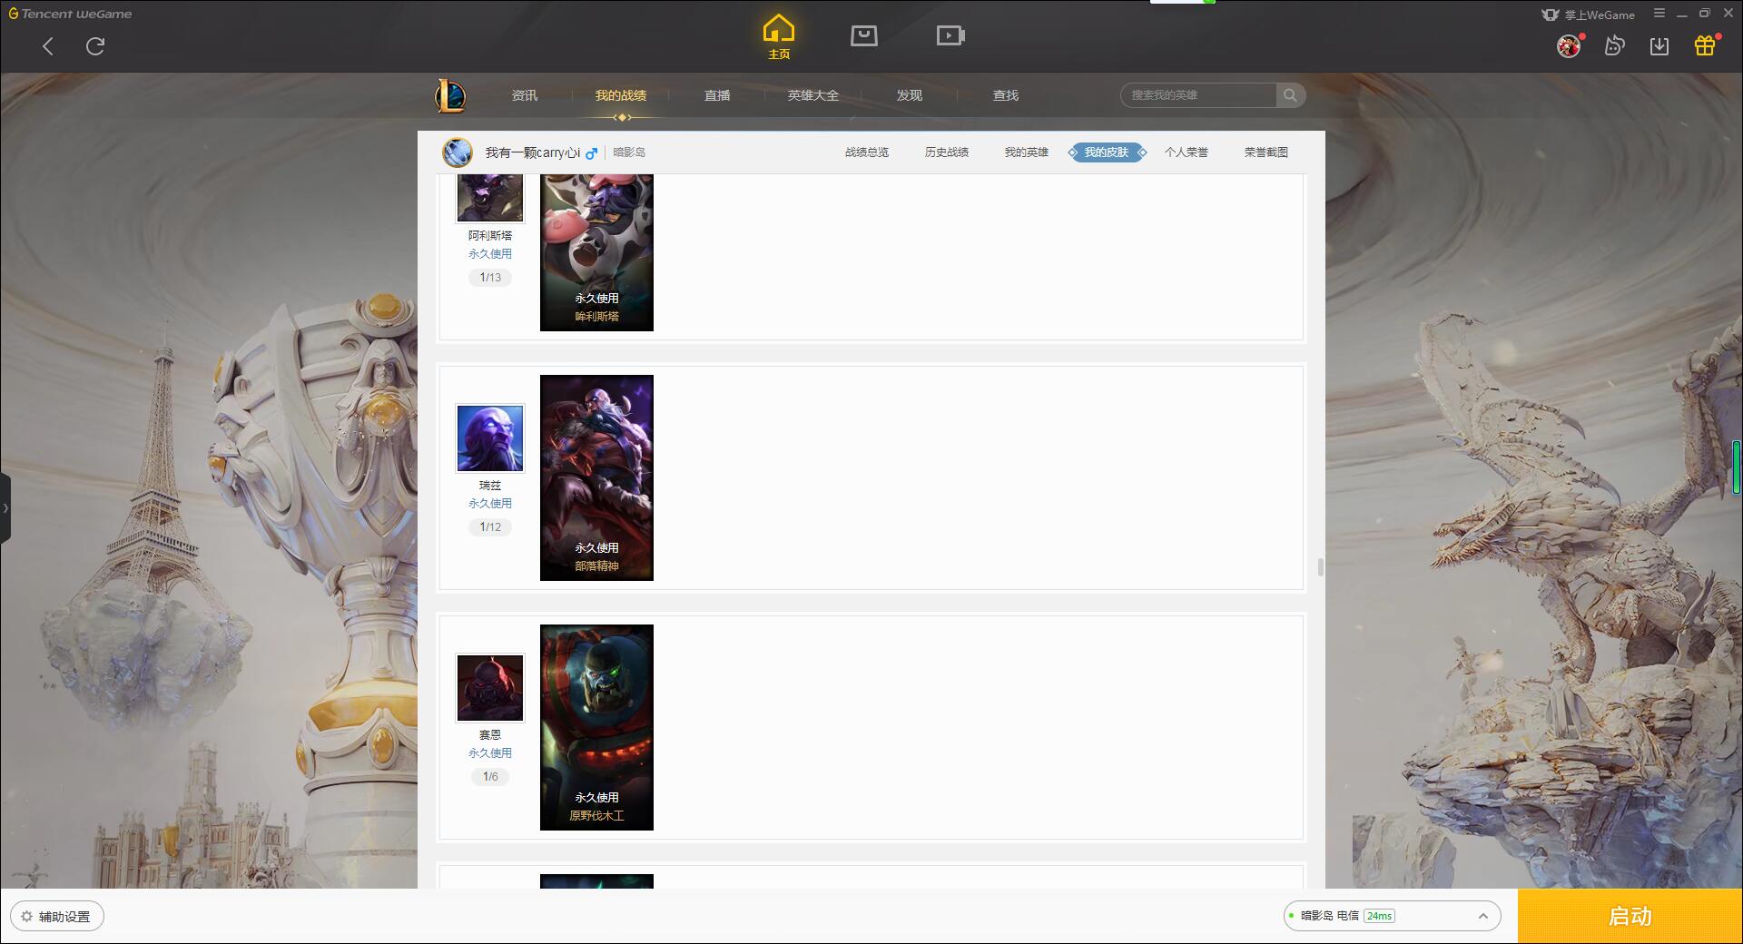Click the Tencent WeGame title logo
Viewport: 1743px width, 944px height.
pos(70,14)
